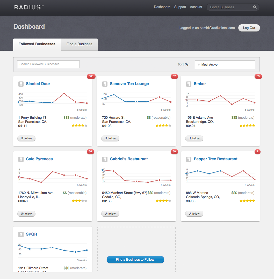The height and width of the screenshot is (279, 274).
Task: Click the 1762 N. Milwaukee Ave. address
Action: pyautogui.click(x=36, y=197)
